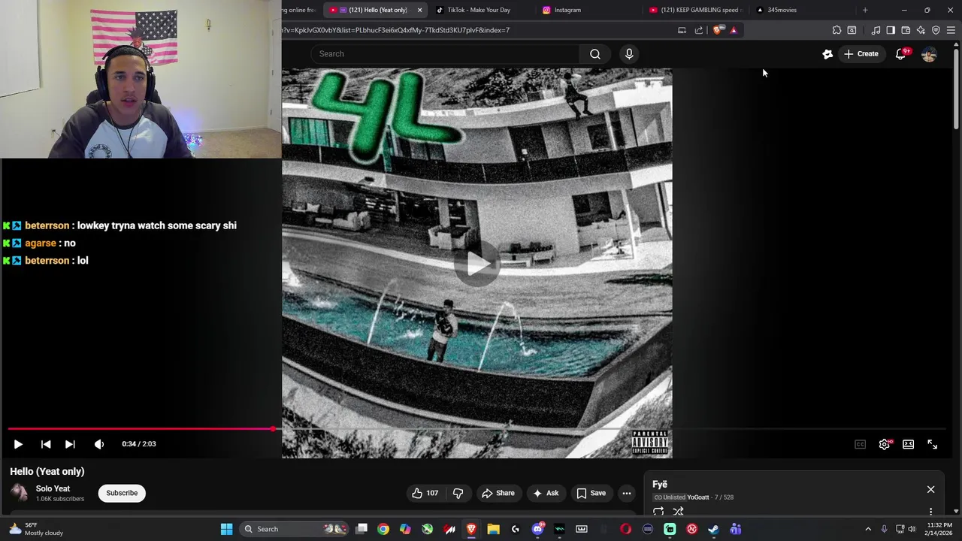This screenshot has width=962, height=541.
Task: Toggle the browser sidebar panel
Action: (891, 30)
